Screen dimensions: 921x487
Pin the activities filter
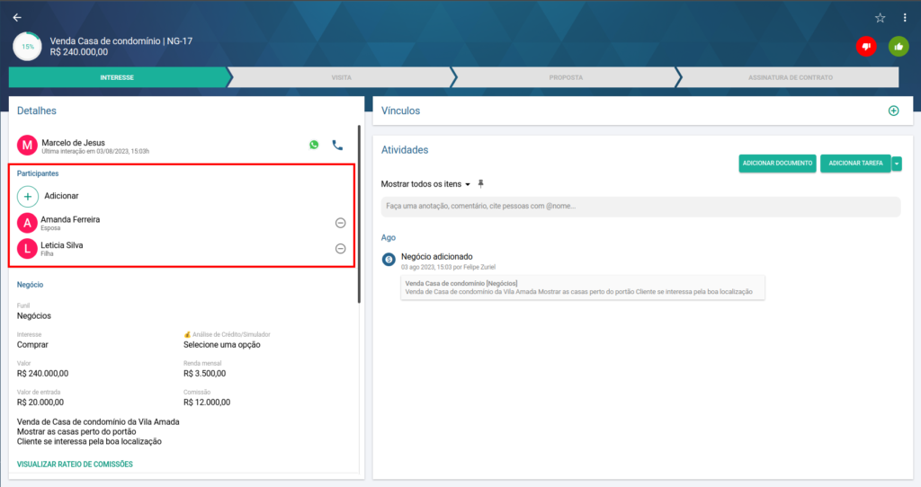(480, 184)
